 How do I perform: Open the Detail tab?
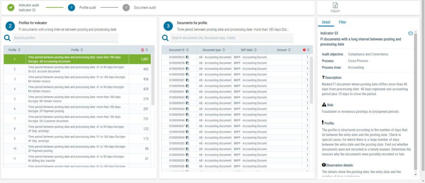tap(326, 22)
